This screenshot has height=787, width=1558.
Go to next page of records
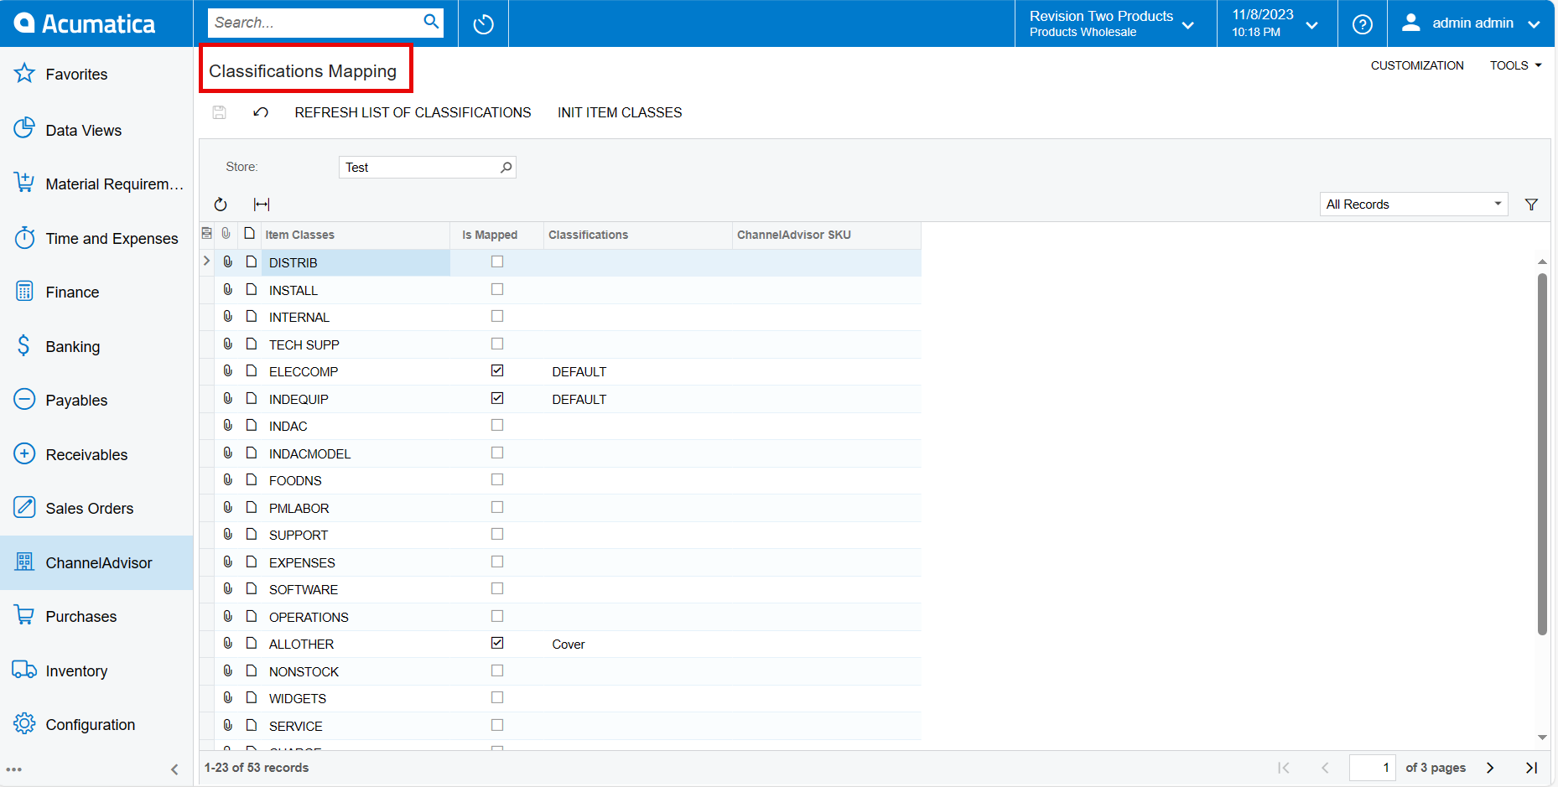pyautogui.click(x=1490, y=768)
